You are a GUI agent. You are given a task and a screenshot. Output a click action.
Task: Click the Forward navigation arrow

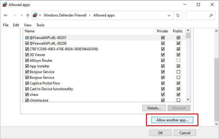point(15,15)
